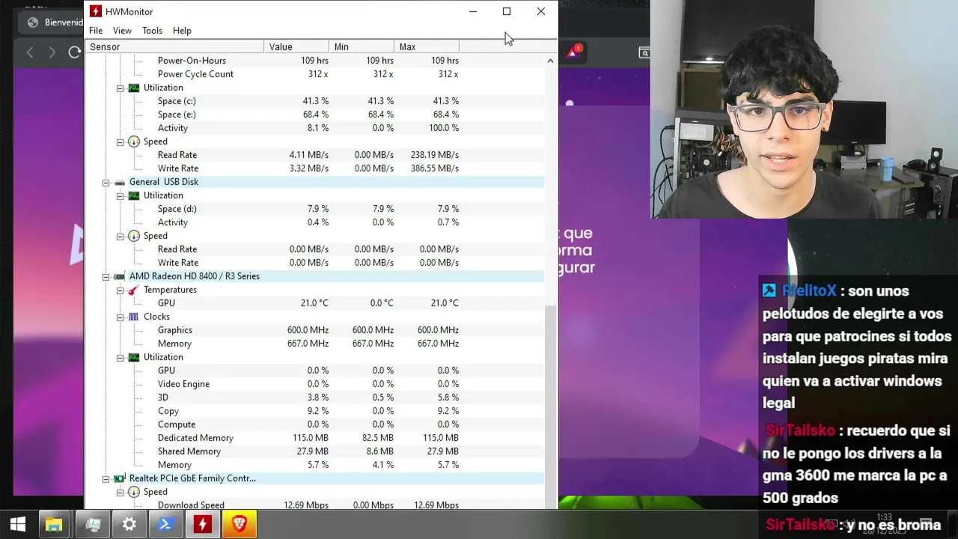This screenshot has height=539, width=958.
Task: Click the Speed gauge icon under Realtek adapter
Action: 134,492
